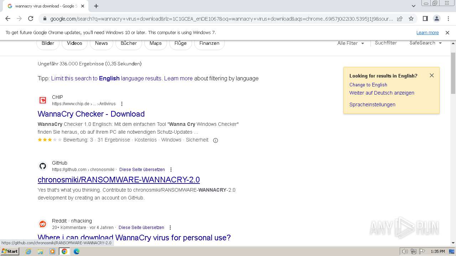Click the Reddit site favicon
The width and height of the screenshot is (456, 256).
[43, 224]
